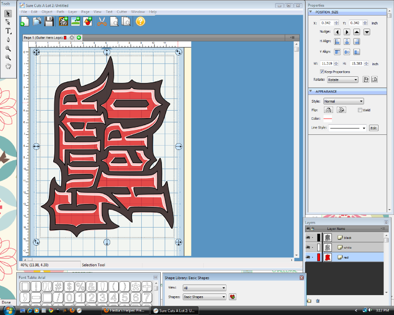394x315 pixels.
Task: Activate the Zoom Out tool
Action: coord(8,57)
